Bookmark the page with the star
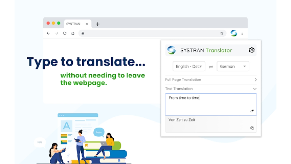Screen dimensions: 291x164 222,33
